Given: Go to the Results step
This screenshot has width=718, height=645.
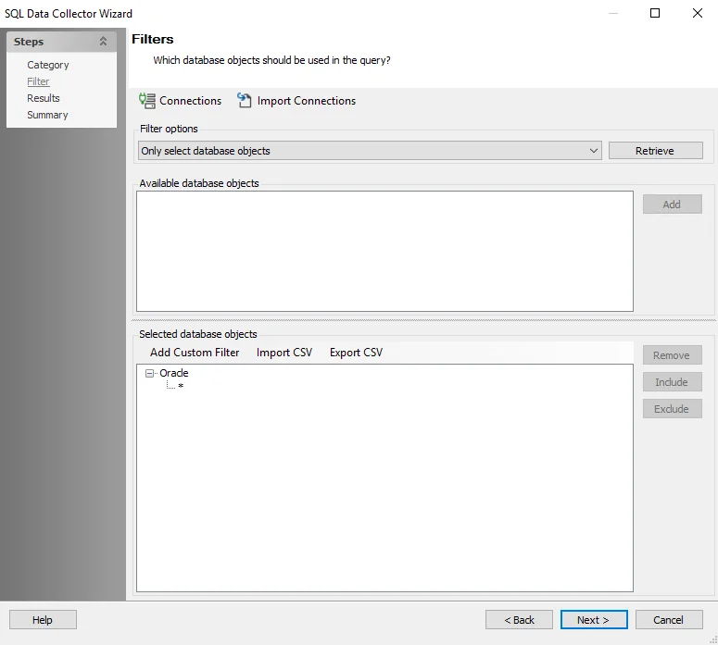Looking at the screenshot, I should pyautogui.click(x=43, y=98).
